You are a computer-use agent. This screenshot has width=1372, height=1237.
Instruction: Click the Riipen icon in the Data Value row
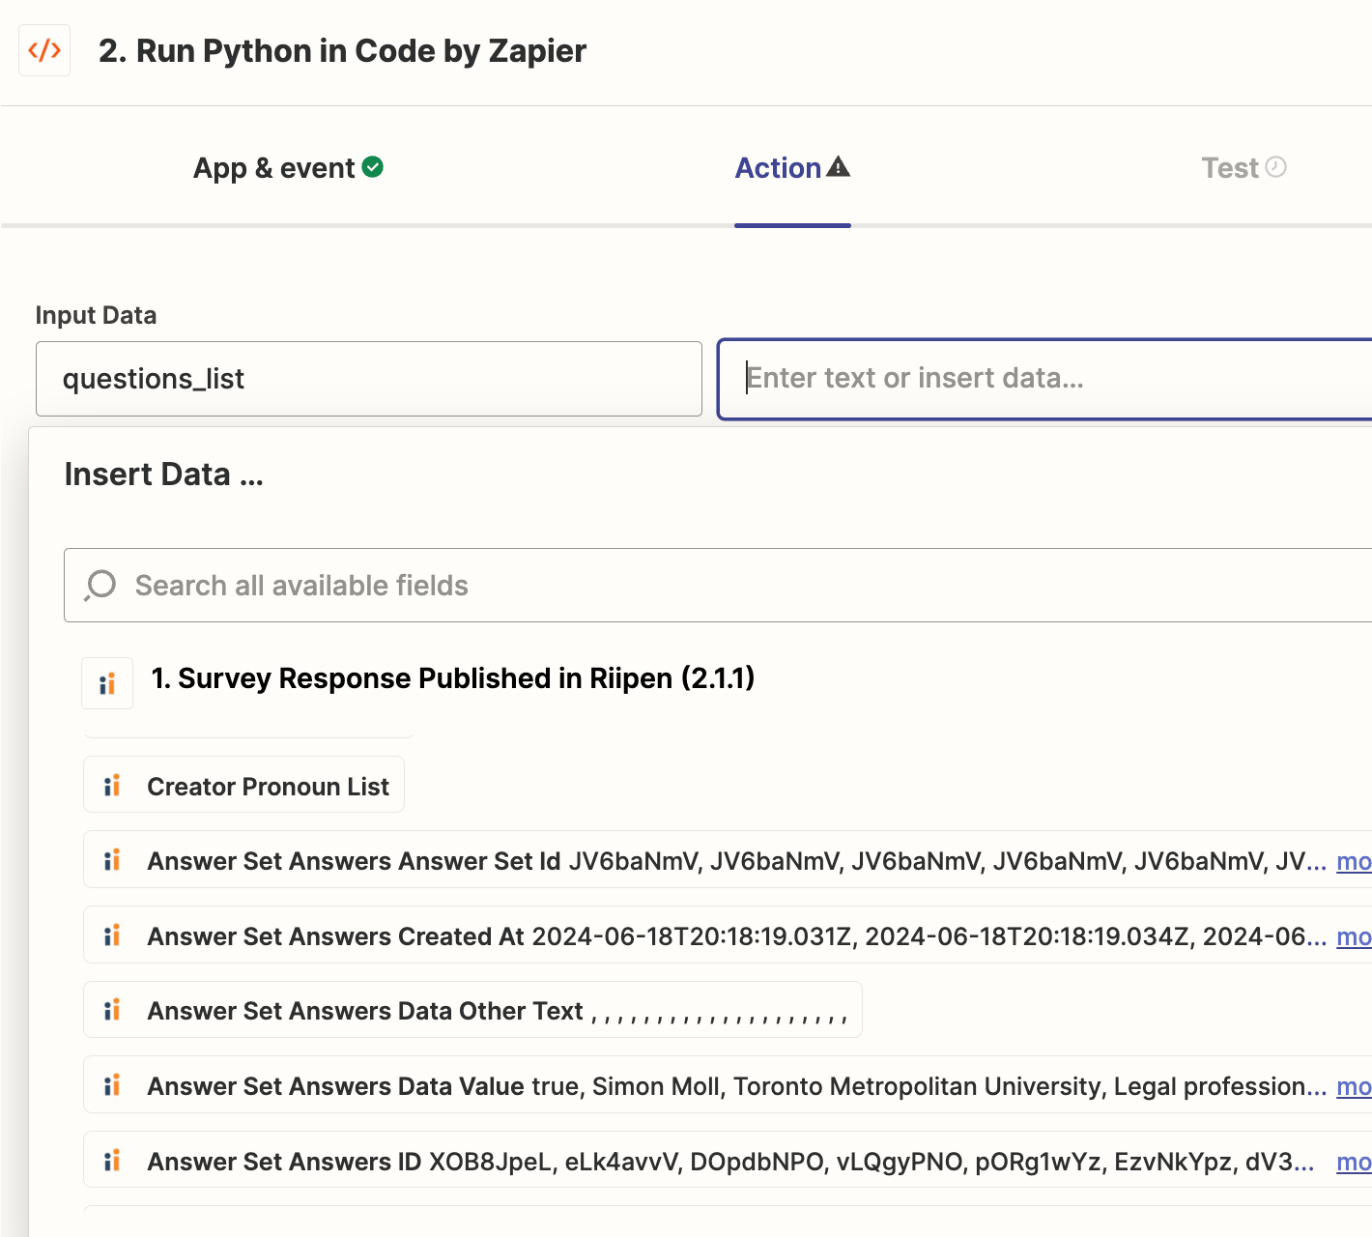(x=112, y=1085)
